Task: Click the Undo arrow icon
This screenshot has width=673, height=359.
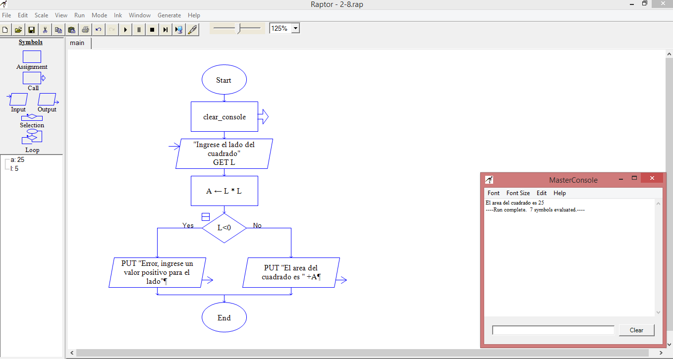Action: (x=99, y=30)
